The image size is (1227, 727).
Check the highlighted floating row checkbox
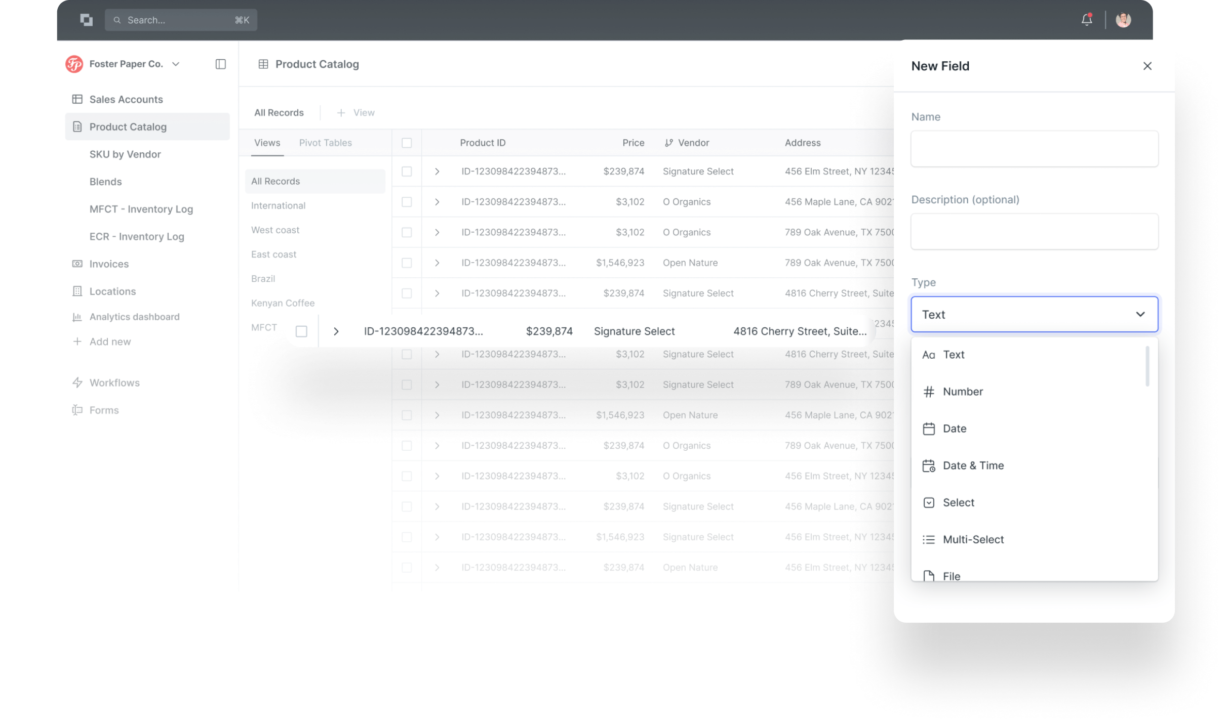pos(301,331)
